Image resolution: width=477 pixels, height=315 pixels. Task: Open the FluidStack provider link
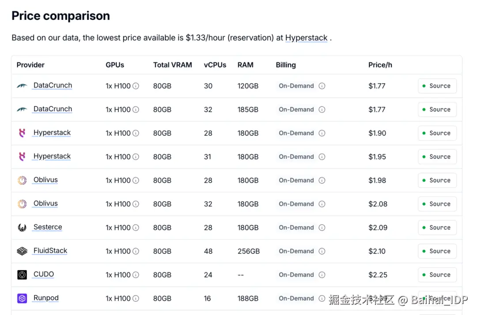[x=50, y=251]
